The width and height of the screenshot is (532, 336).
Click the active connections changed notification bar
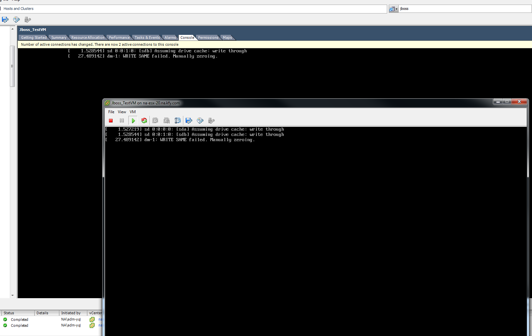(x=275, y=44)
